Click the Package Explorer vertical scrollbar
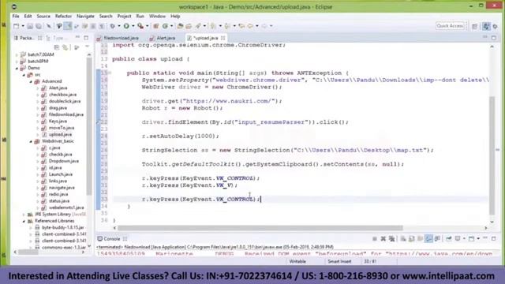The width and height of the screenshot is (505, 284). tap(89, 125)
